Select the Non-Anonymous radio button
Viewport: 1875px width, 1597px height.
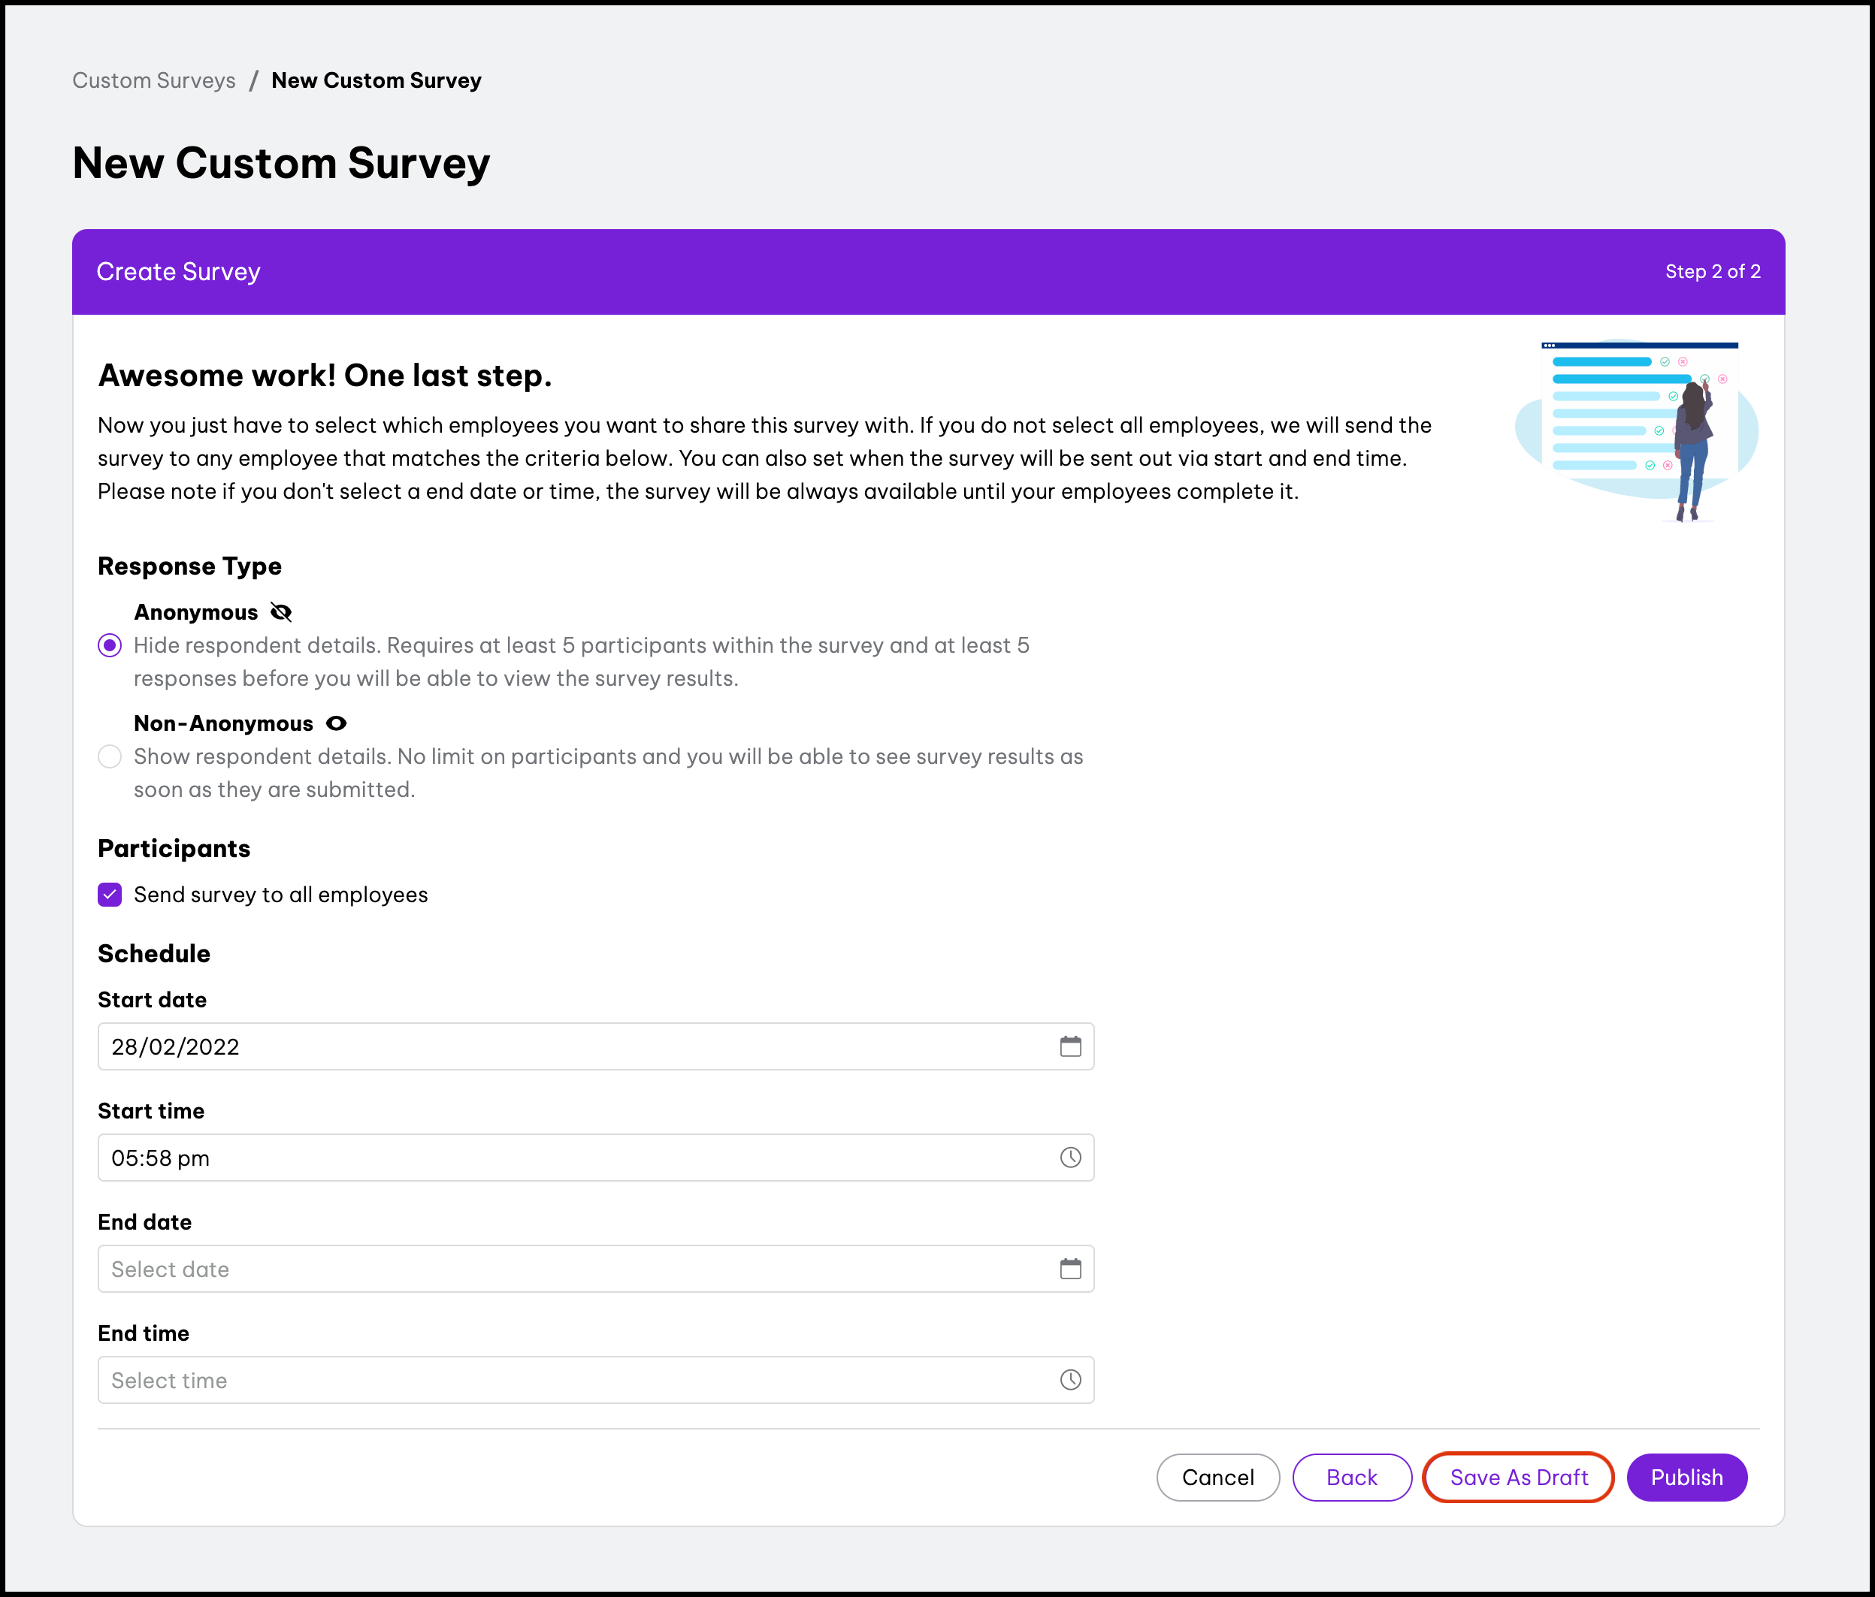click(110, 757)
